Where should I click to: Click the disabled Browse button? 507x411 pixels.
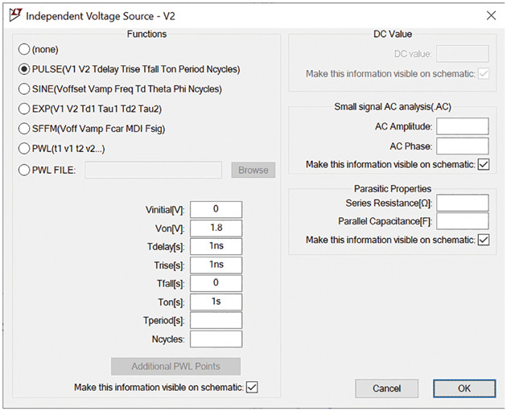point(253,170)
